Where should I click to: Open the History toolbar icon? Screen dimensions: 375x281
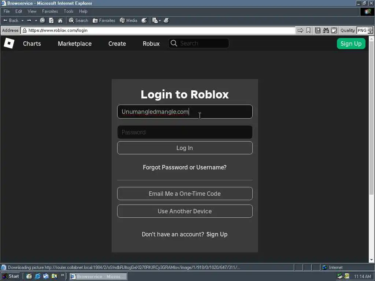pyautogui.click(x=144, y=20)
